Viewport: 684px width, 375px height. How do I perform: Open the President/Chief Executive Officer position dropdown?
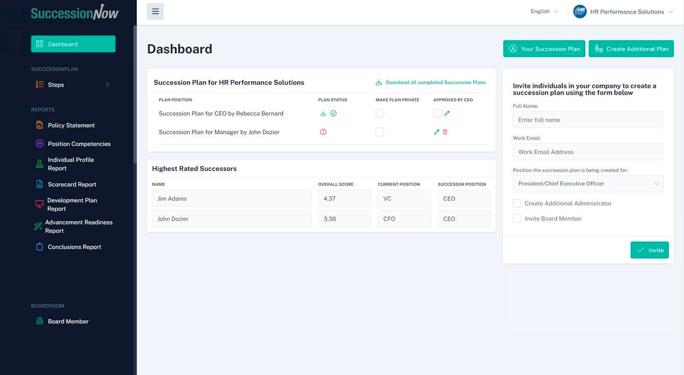tap(588, 183)
